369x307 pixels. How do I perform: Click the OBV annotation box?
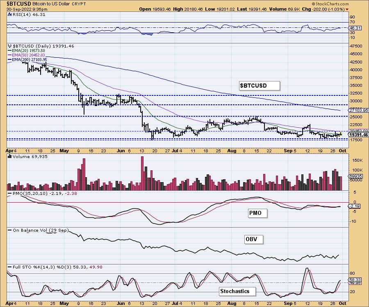click(253, 239)
